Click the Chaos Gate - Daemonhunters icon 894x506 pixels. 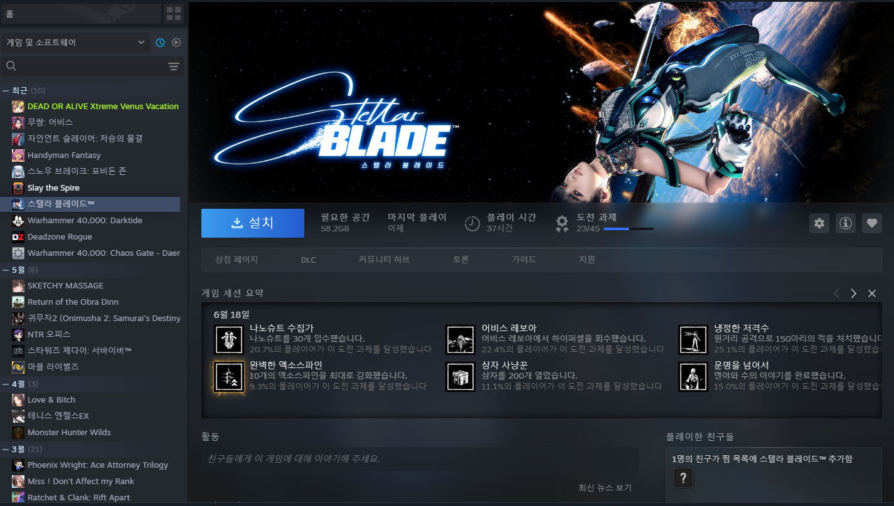click(18, 253)
